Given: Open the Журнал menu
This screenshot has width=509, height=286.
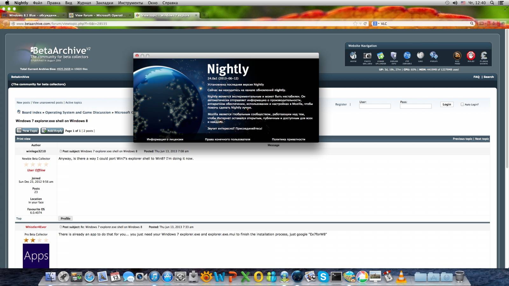Looking at the screenshot, I should (x=84, y=3).
